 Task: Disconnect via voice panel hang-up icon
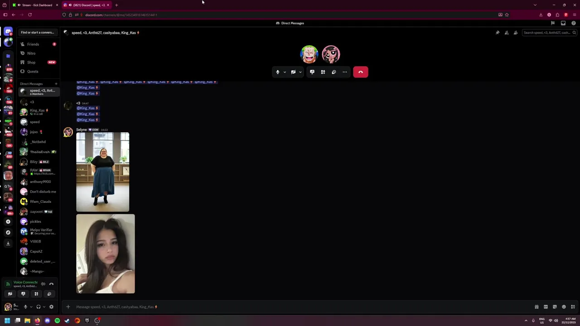[x=51, y=284]
